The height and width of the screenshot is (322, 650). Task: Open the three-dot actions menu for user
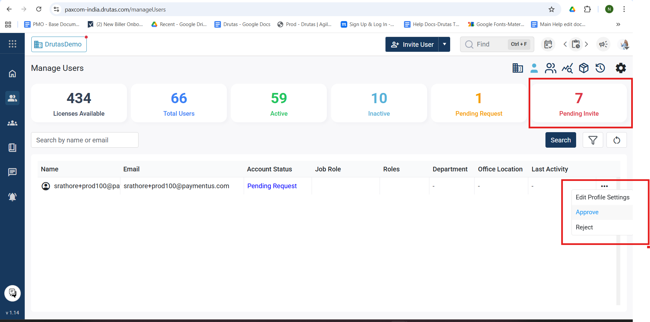(x=604, y=186)
